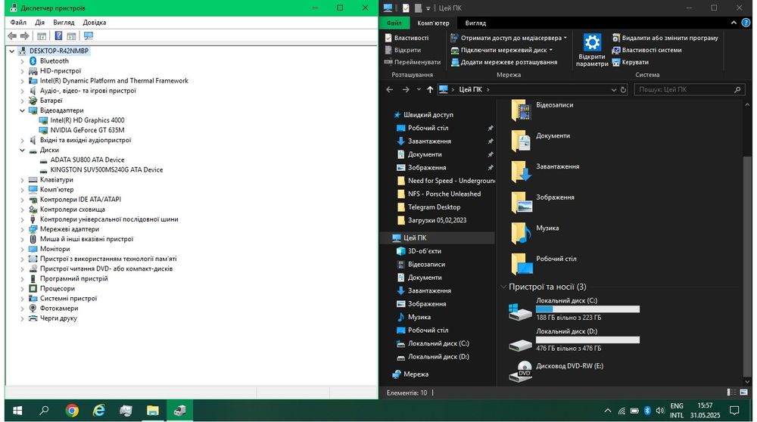This screenshot has width=757, height=422.
Task: Click the Пошук: Цей ПК search field
Action: [x=688, y=90]
